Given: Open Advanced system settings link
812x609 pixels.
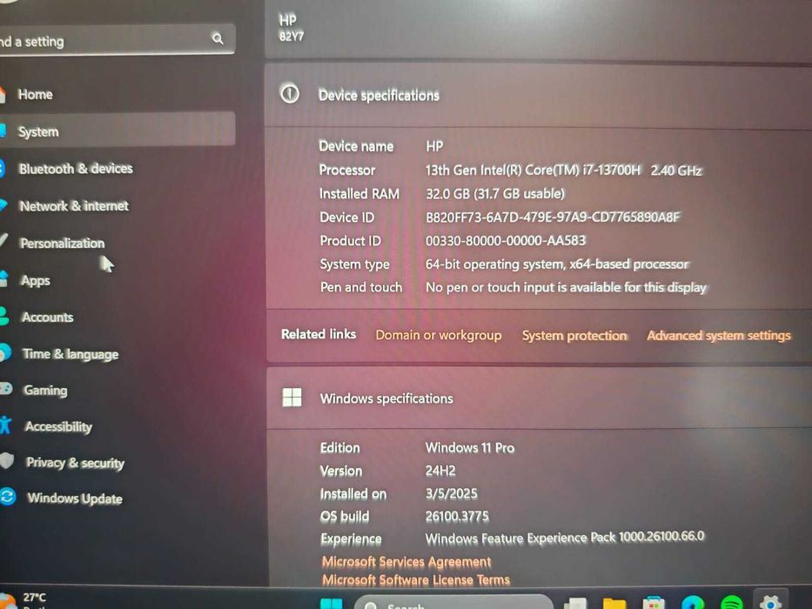Looking at the screenshot, I should click(719, 336).
